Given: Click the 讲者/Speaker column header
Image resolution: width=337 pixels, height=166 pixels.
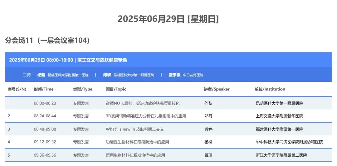Looking at the screenshot, I should coord(217,89).
